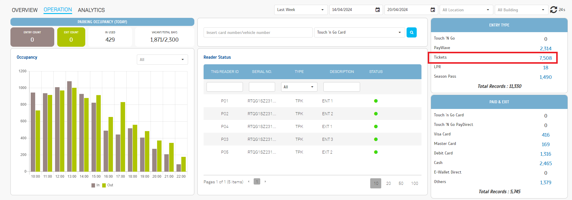The image size is (572, 200).
Task: Toggle the 'Out' legend series in chart
Action: click(108, 185)
